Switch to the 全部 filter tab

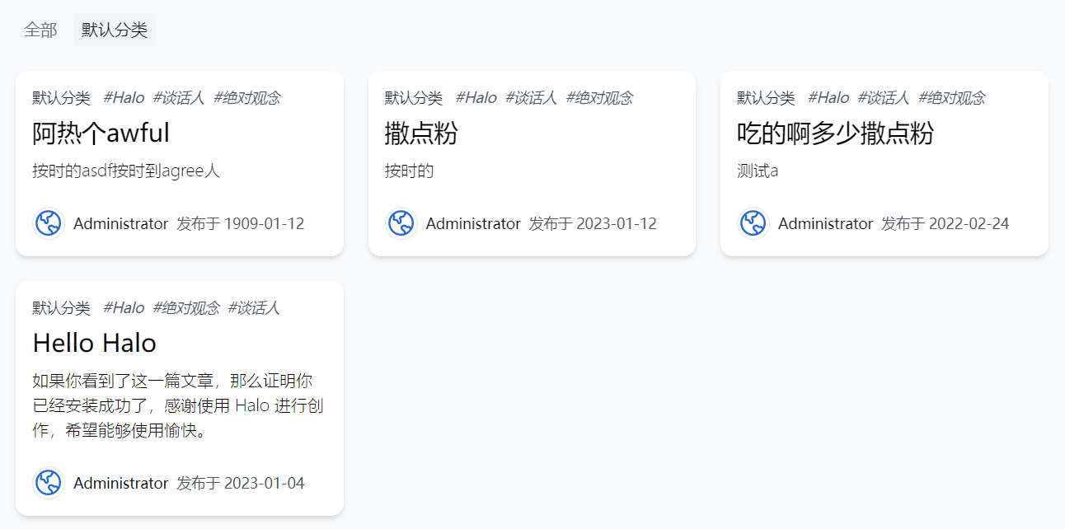coord(40,29)
